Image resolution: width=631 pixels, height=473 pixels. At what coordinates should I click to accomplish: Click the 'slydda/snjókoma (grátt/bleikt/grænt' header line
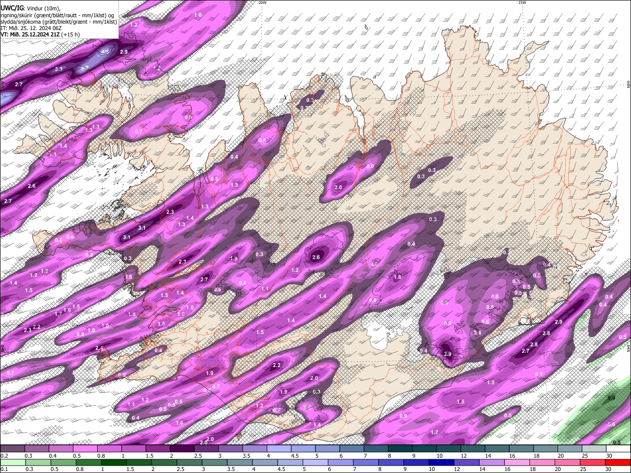coord(59,22)
